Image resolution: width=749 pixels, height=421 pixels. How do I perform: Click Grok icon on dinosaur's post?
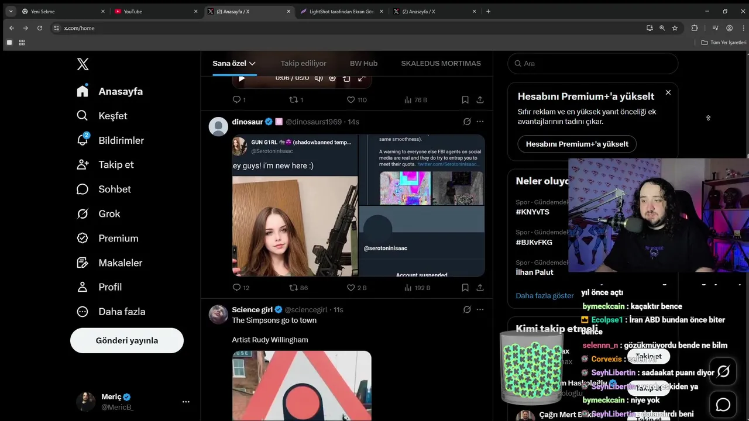(x=467, y=122)
